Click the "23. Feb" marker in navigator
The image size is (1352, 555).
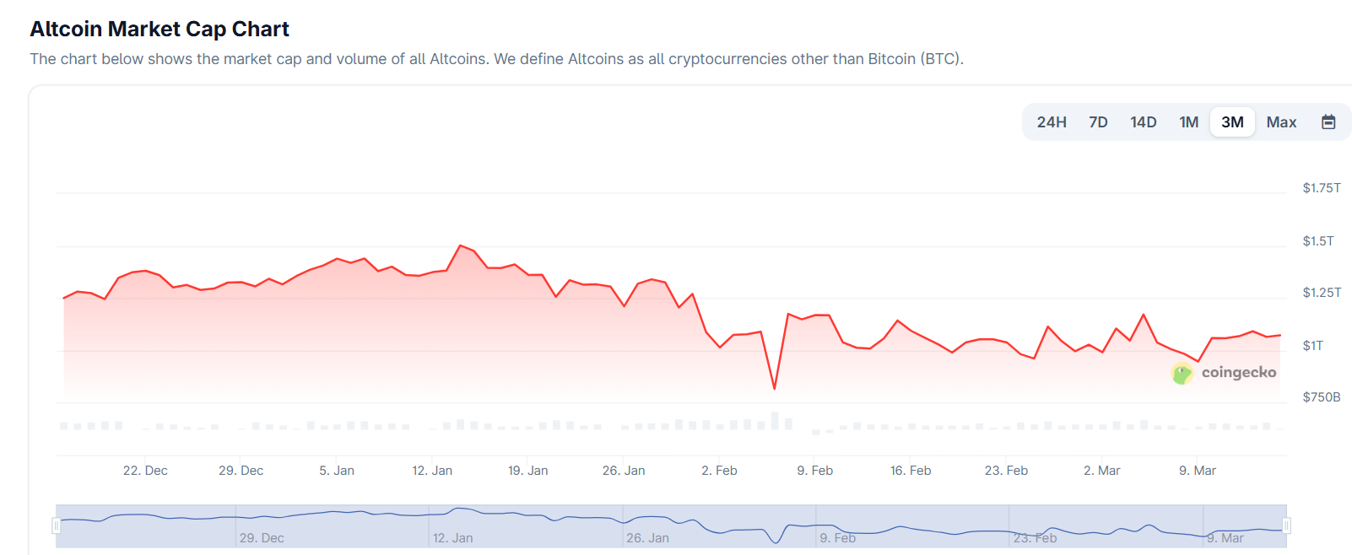point(1035,538)
